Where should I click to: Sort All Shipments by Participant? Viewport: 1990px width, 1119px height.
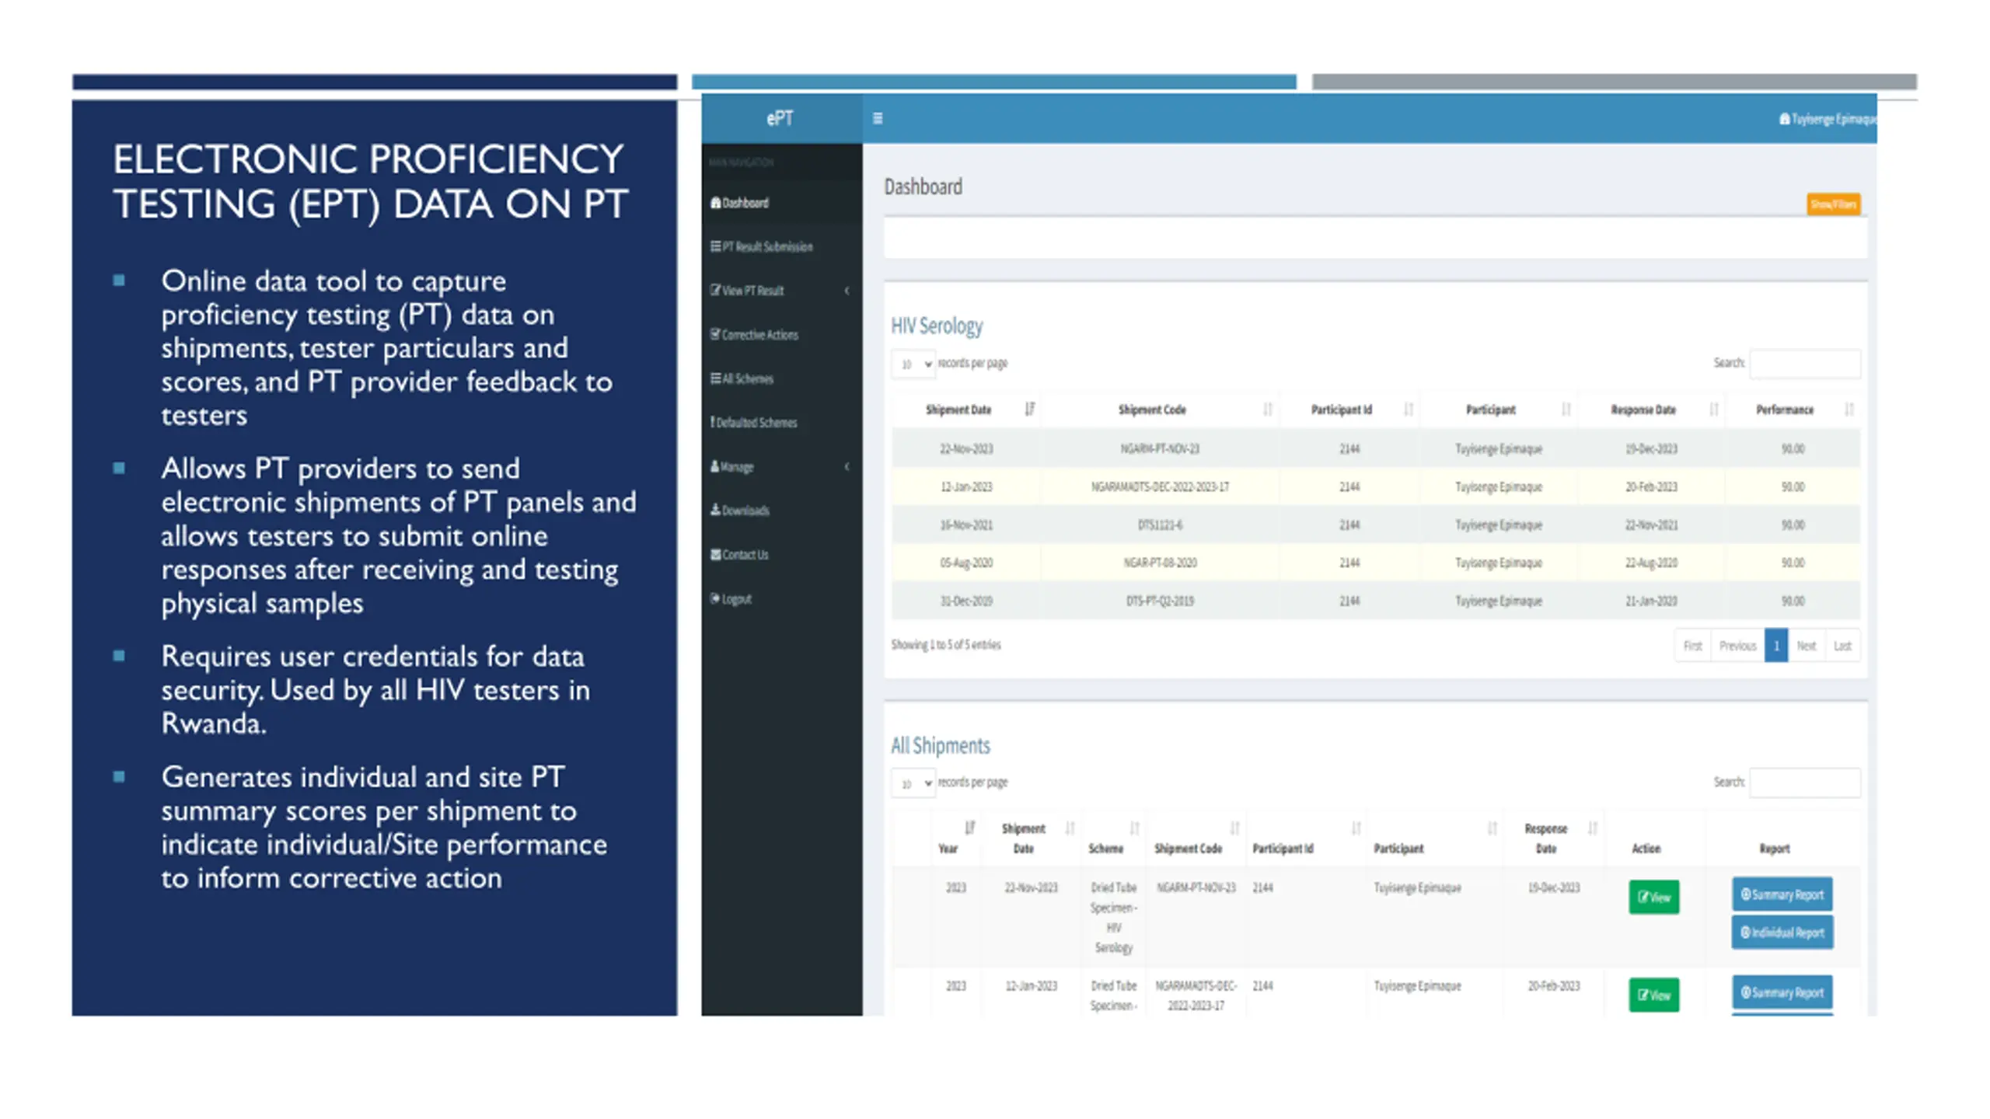1435,838
